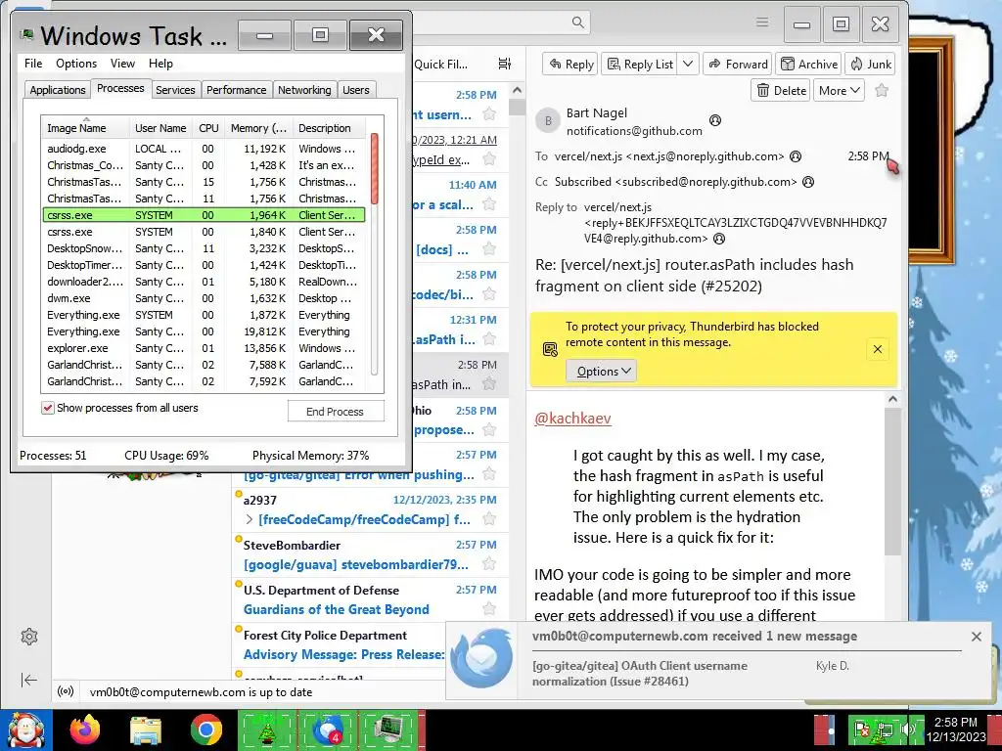
Task: Launch Google Chrome from the taskbar
Action: pyautogui.click(x=205, y=729)
